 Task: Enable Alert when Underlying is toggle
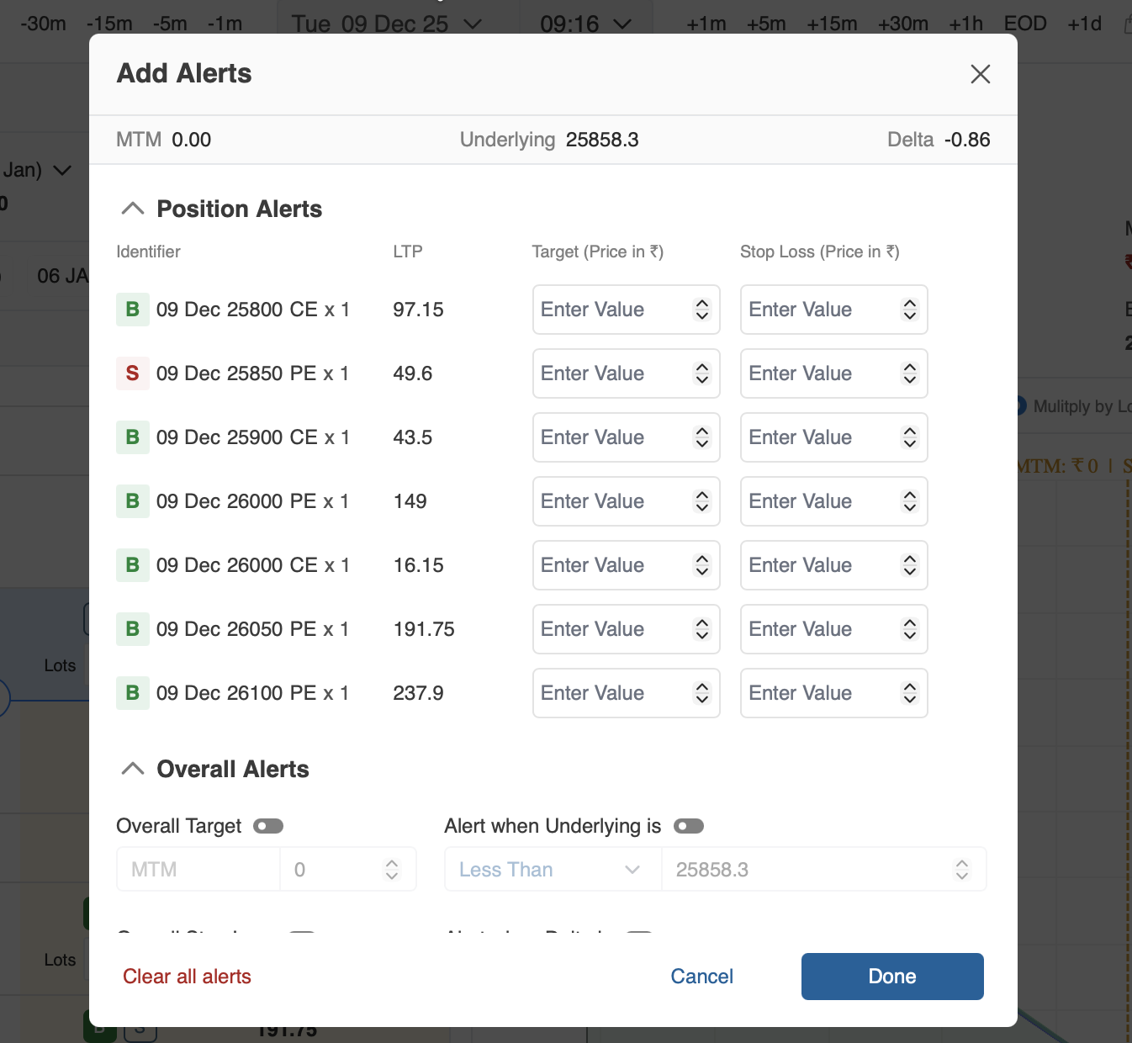click(x=689, y=826)
